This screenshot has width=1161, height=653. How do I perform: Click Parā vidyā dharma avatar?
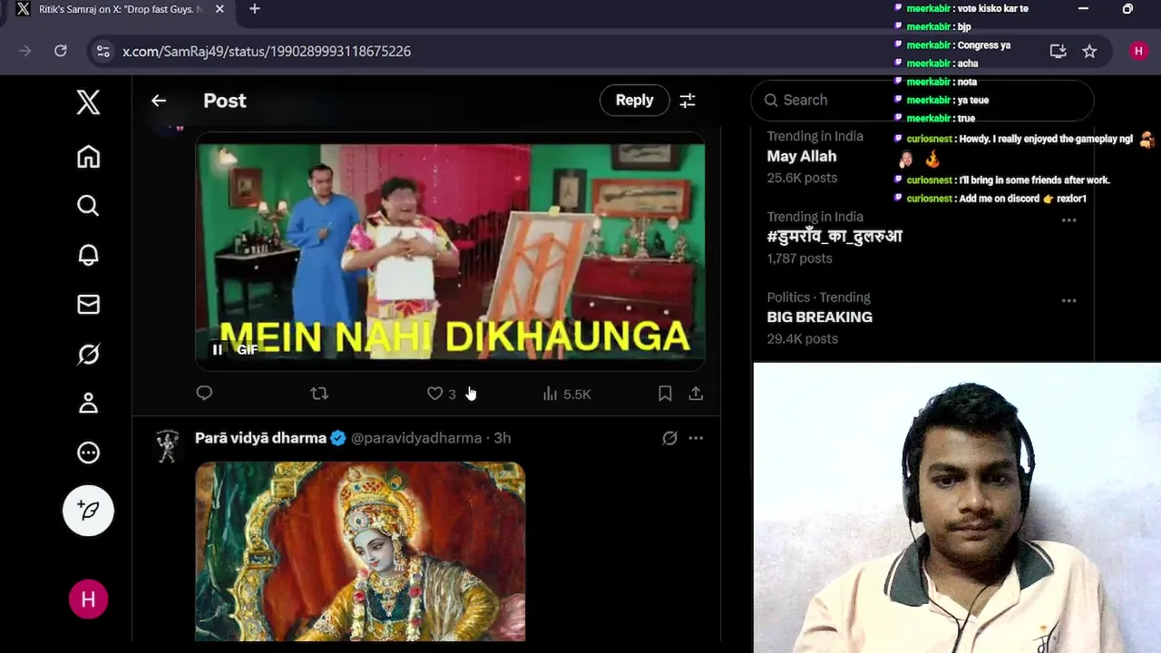point(168,446)
